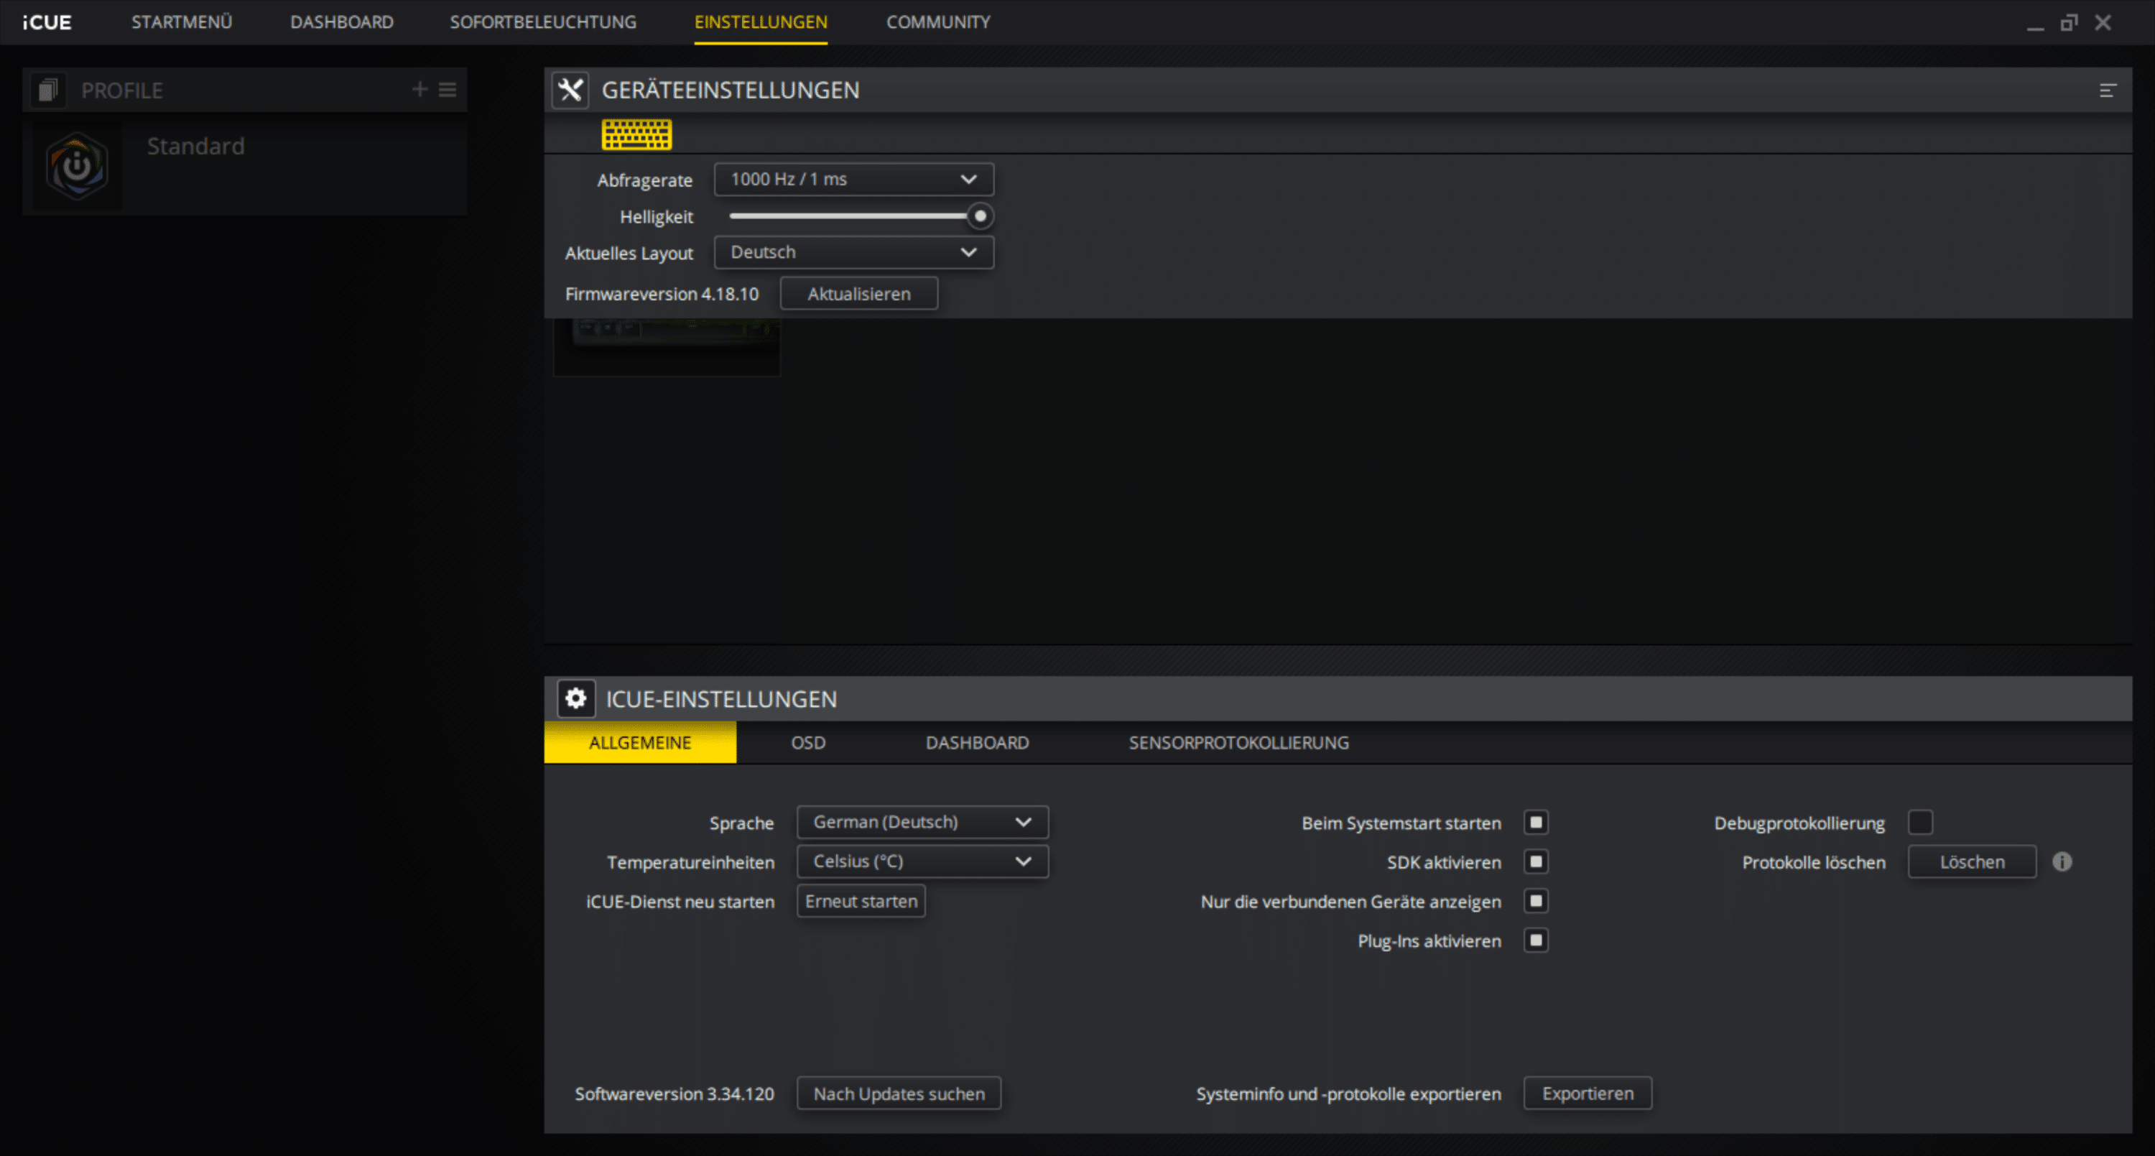Open the Geräteeinstellungen panel menu icon
This screenshot has height=1156, width=2155.
pyautogui.click(x=2108, y=91)
